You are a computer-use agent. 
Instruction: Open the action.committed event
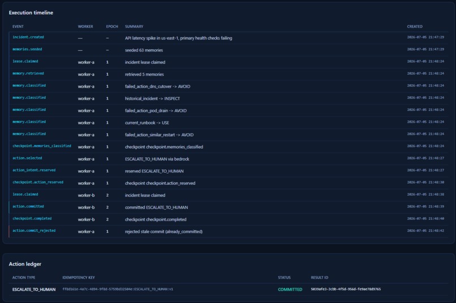[28, 206]
